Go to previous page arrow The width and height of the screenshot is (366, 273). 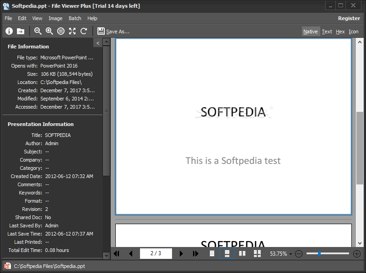tap(131, 253)
